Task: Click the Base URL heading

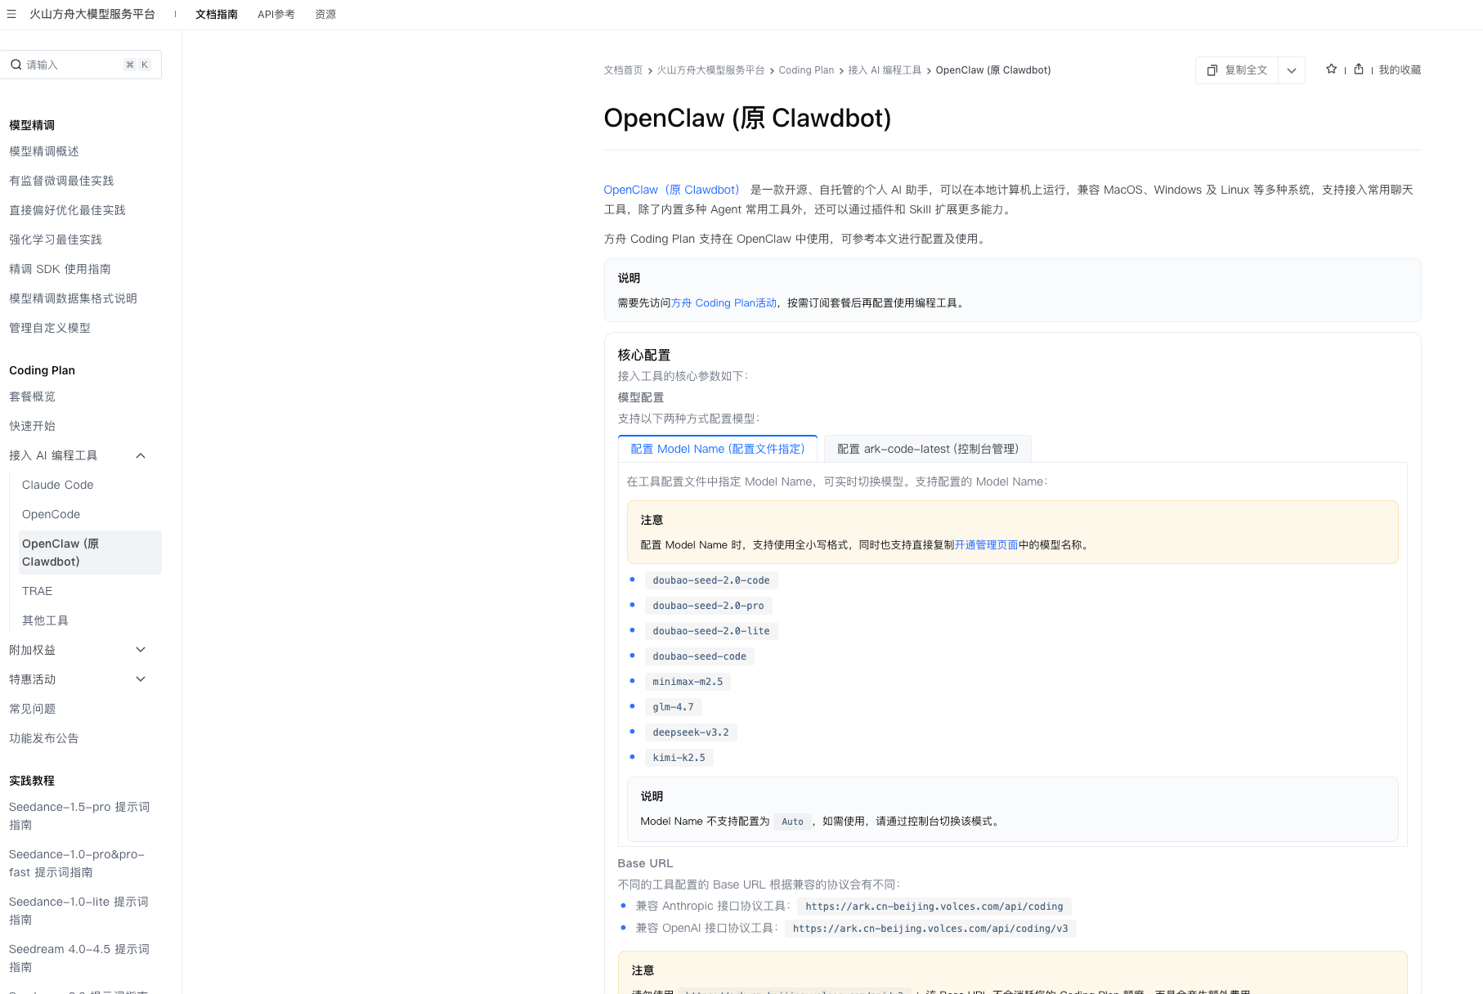Action: 646,863
